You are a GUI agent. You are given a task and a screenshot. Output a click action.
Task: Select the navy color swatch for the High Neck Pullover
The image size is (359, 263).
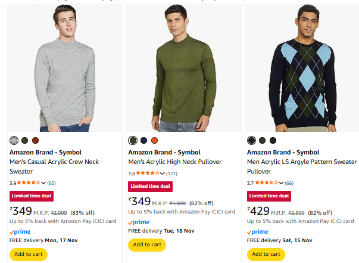pos(143,141)
